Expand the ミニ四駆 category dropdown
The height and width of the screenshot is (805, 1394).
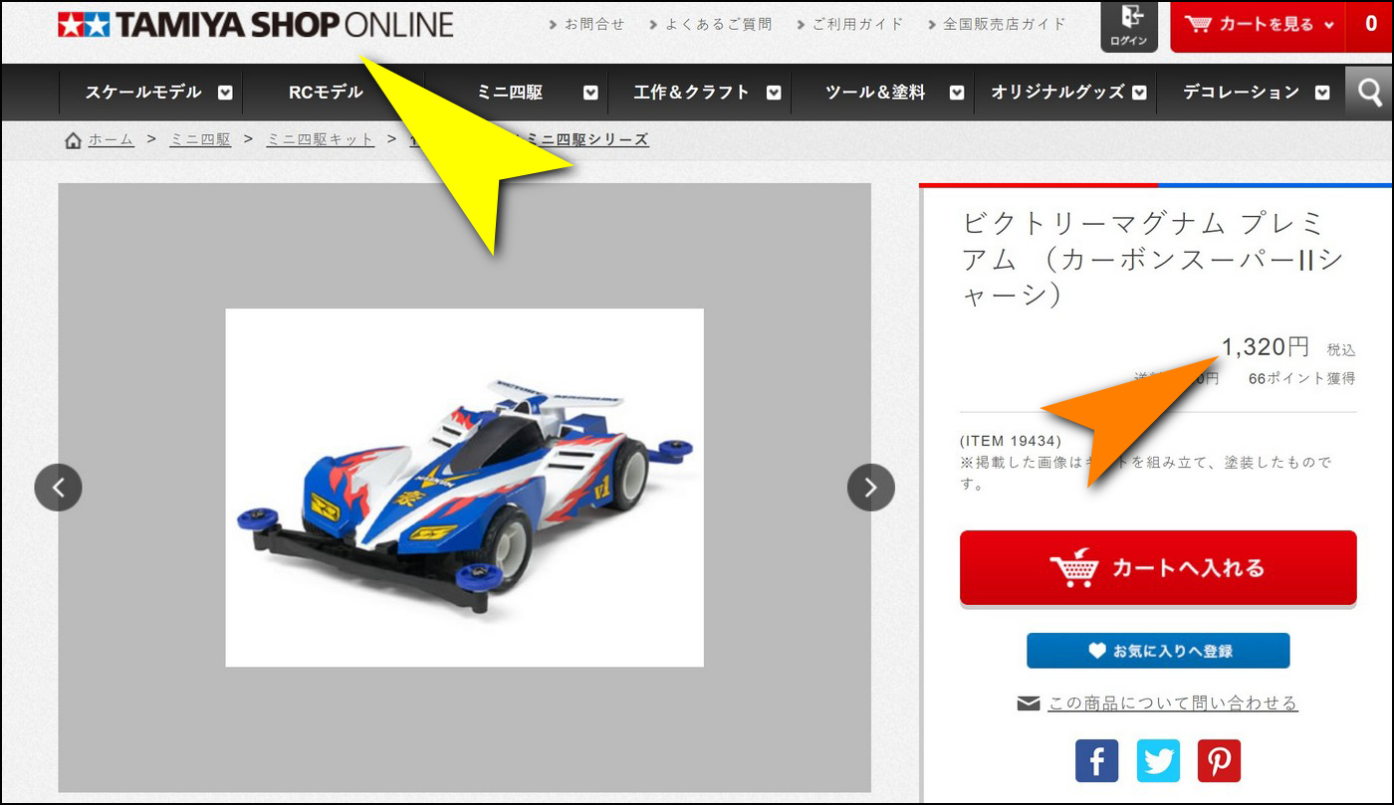coord(590,93)
